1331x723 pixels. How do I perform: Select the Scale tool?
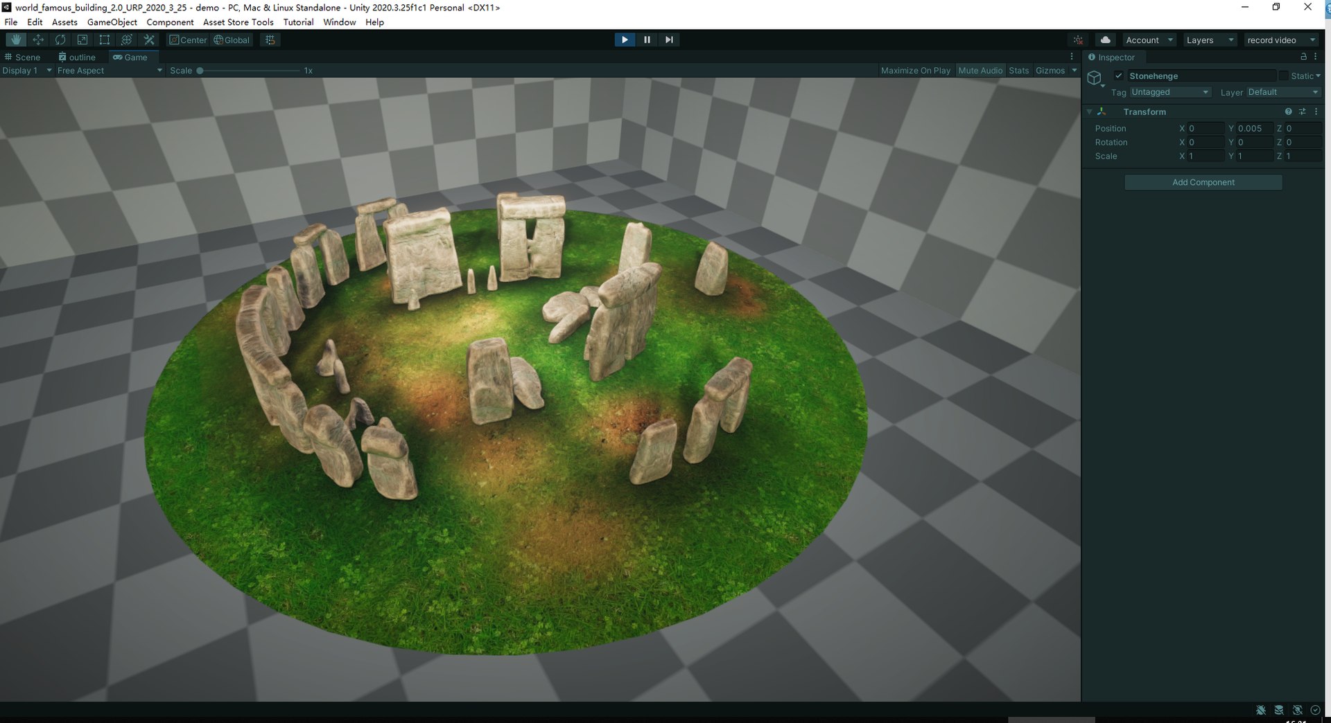pos(82,39)
